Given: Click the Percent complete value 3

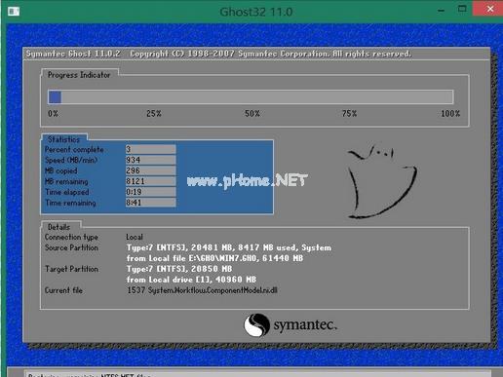Looking at the screenshot, I should 151,149.
